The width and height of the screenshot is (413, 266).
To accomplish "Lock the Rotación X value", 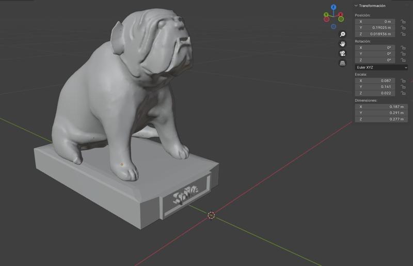I will coord(403,47).
